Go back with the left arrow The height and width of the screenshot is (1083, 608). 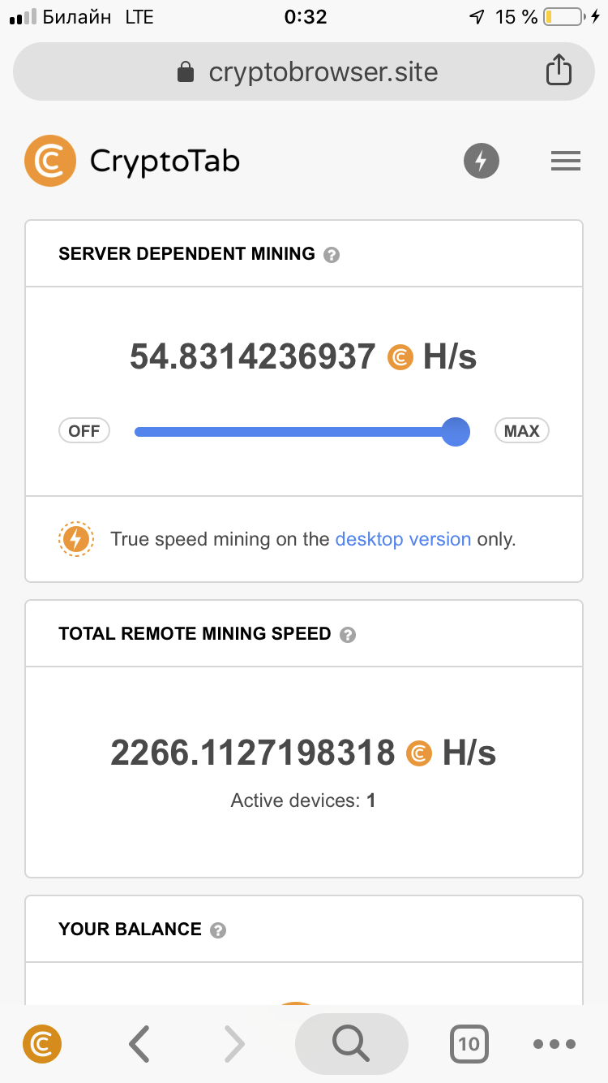139,1044
